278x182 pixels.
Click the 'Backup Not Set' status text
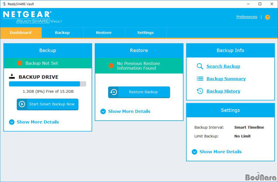(42, 63)
